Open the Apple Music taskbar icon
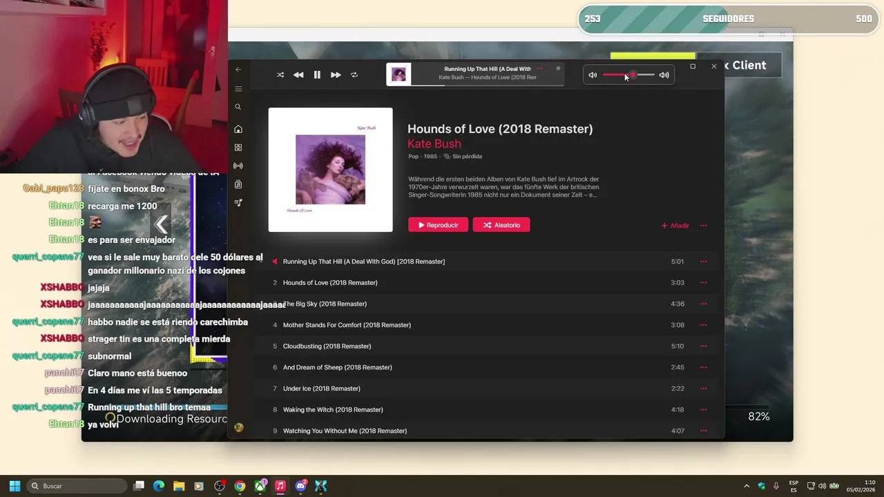This screenshot has width=884, height=497. [280, 486]
